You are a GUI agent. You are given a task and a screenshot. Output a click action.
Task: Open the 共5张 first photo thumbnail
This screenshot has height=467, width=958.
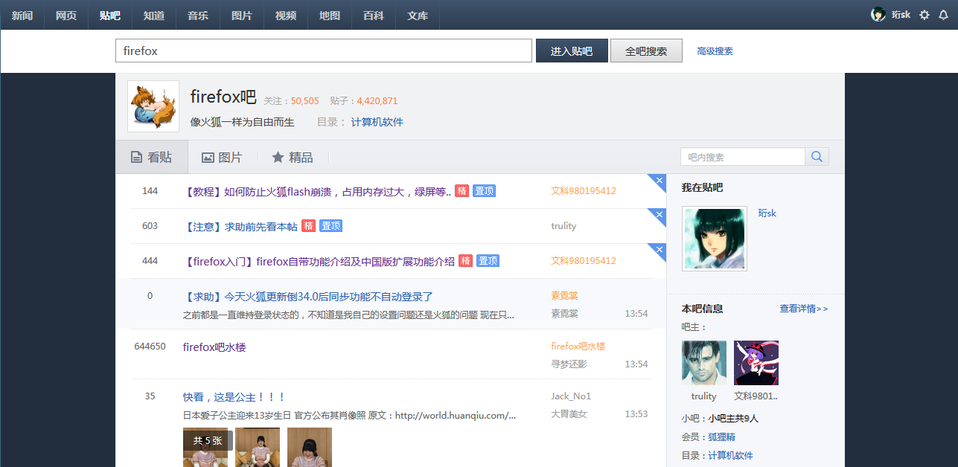[x=205, y=447]
